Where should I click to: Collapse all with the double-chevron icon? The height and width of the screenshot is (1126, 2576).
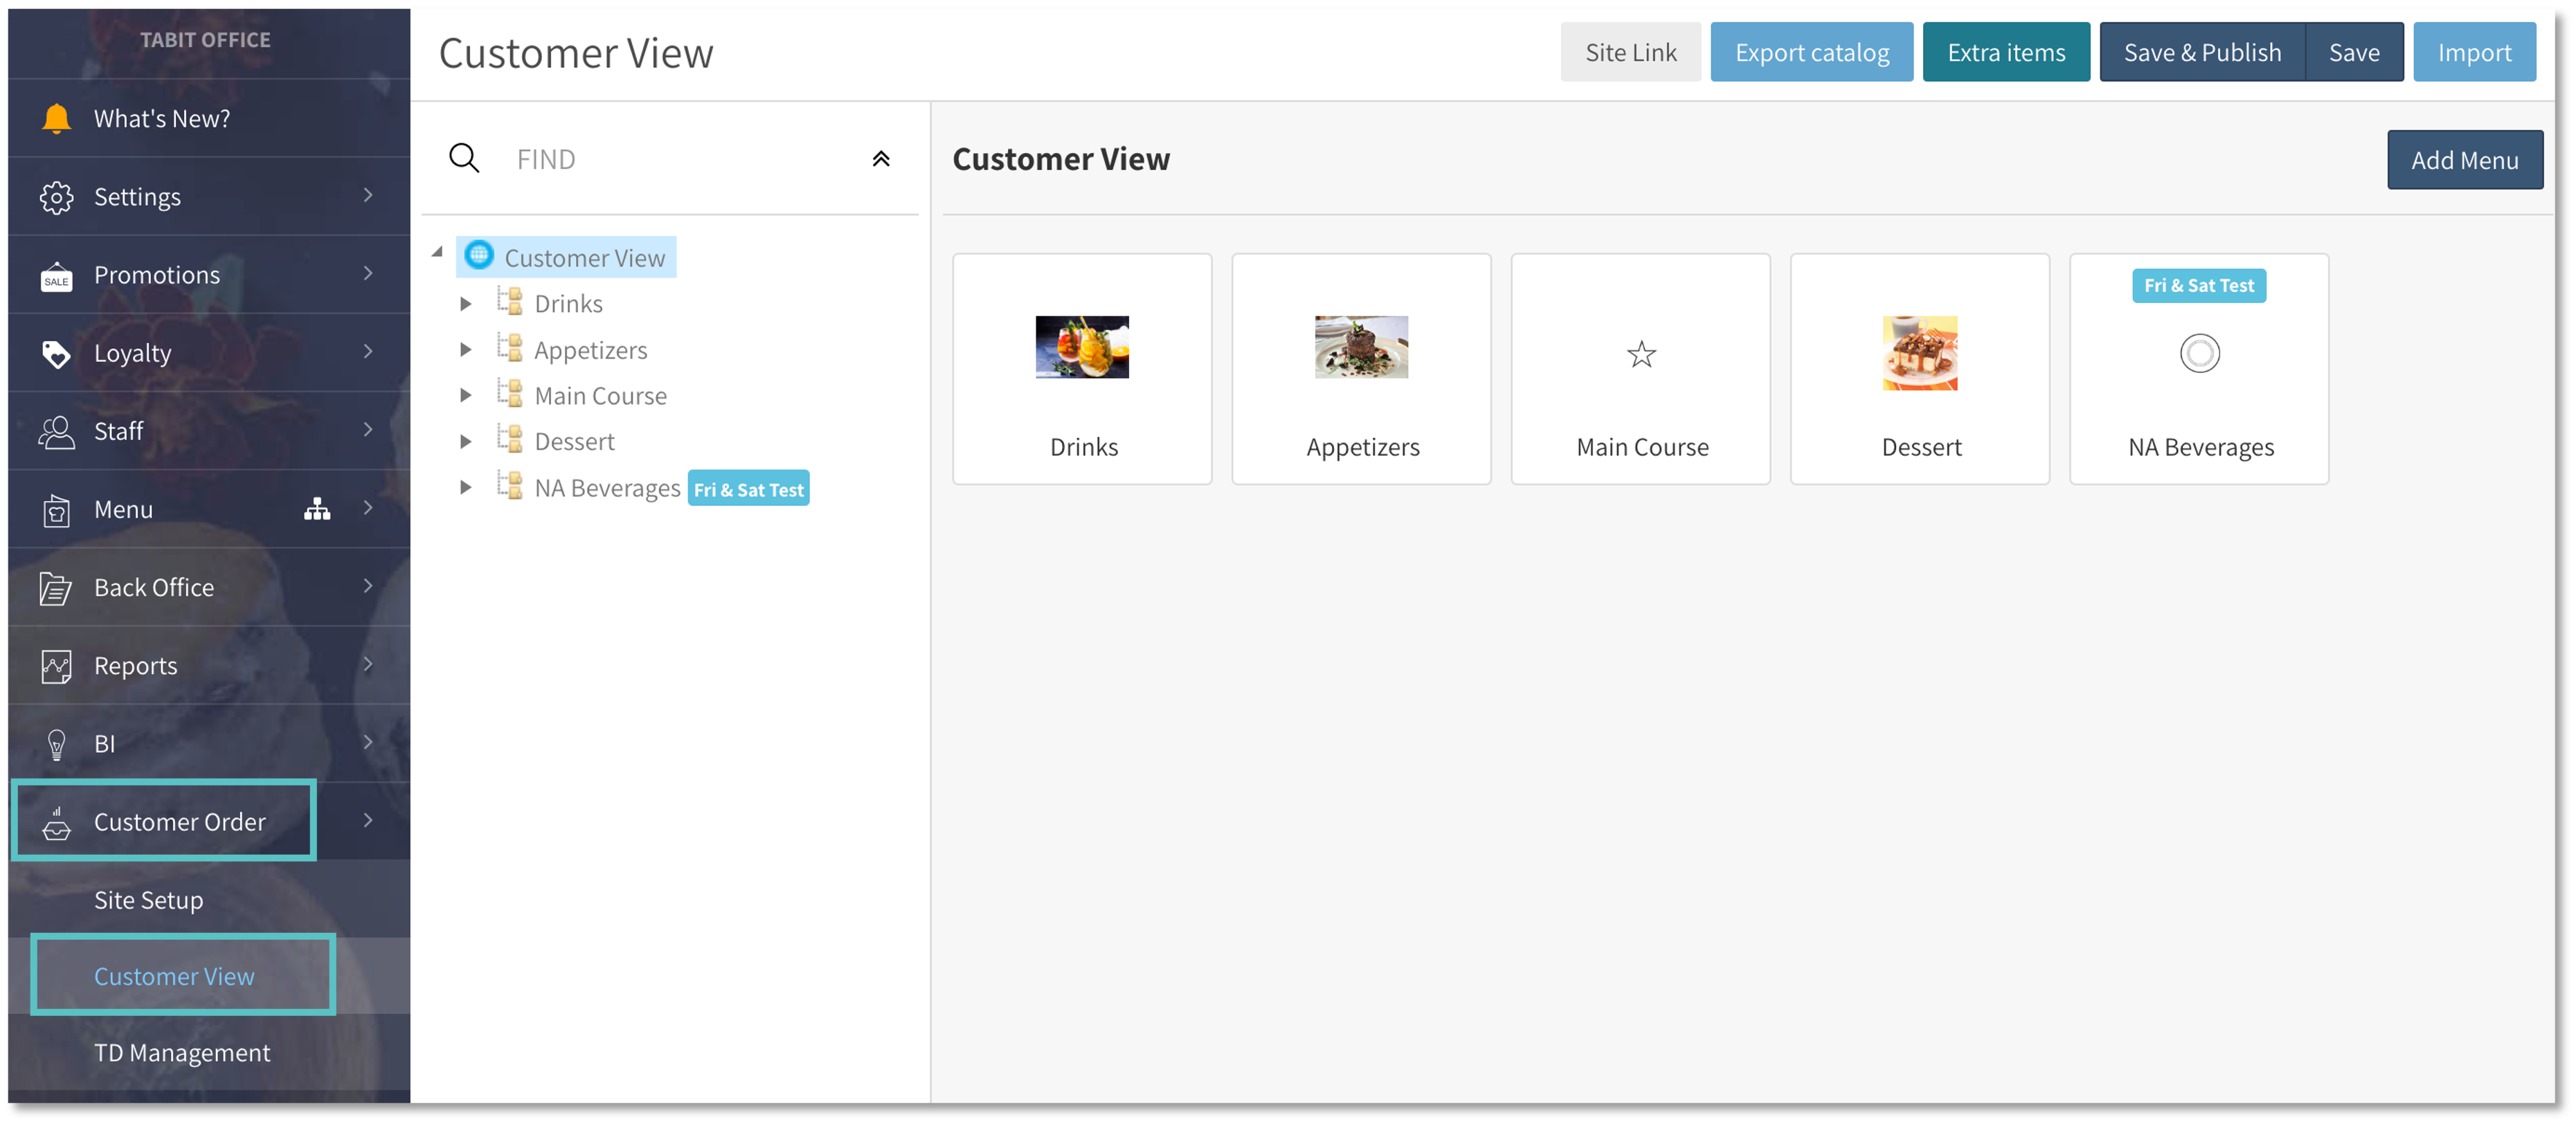[881, 159]
